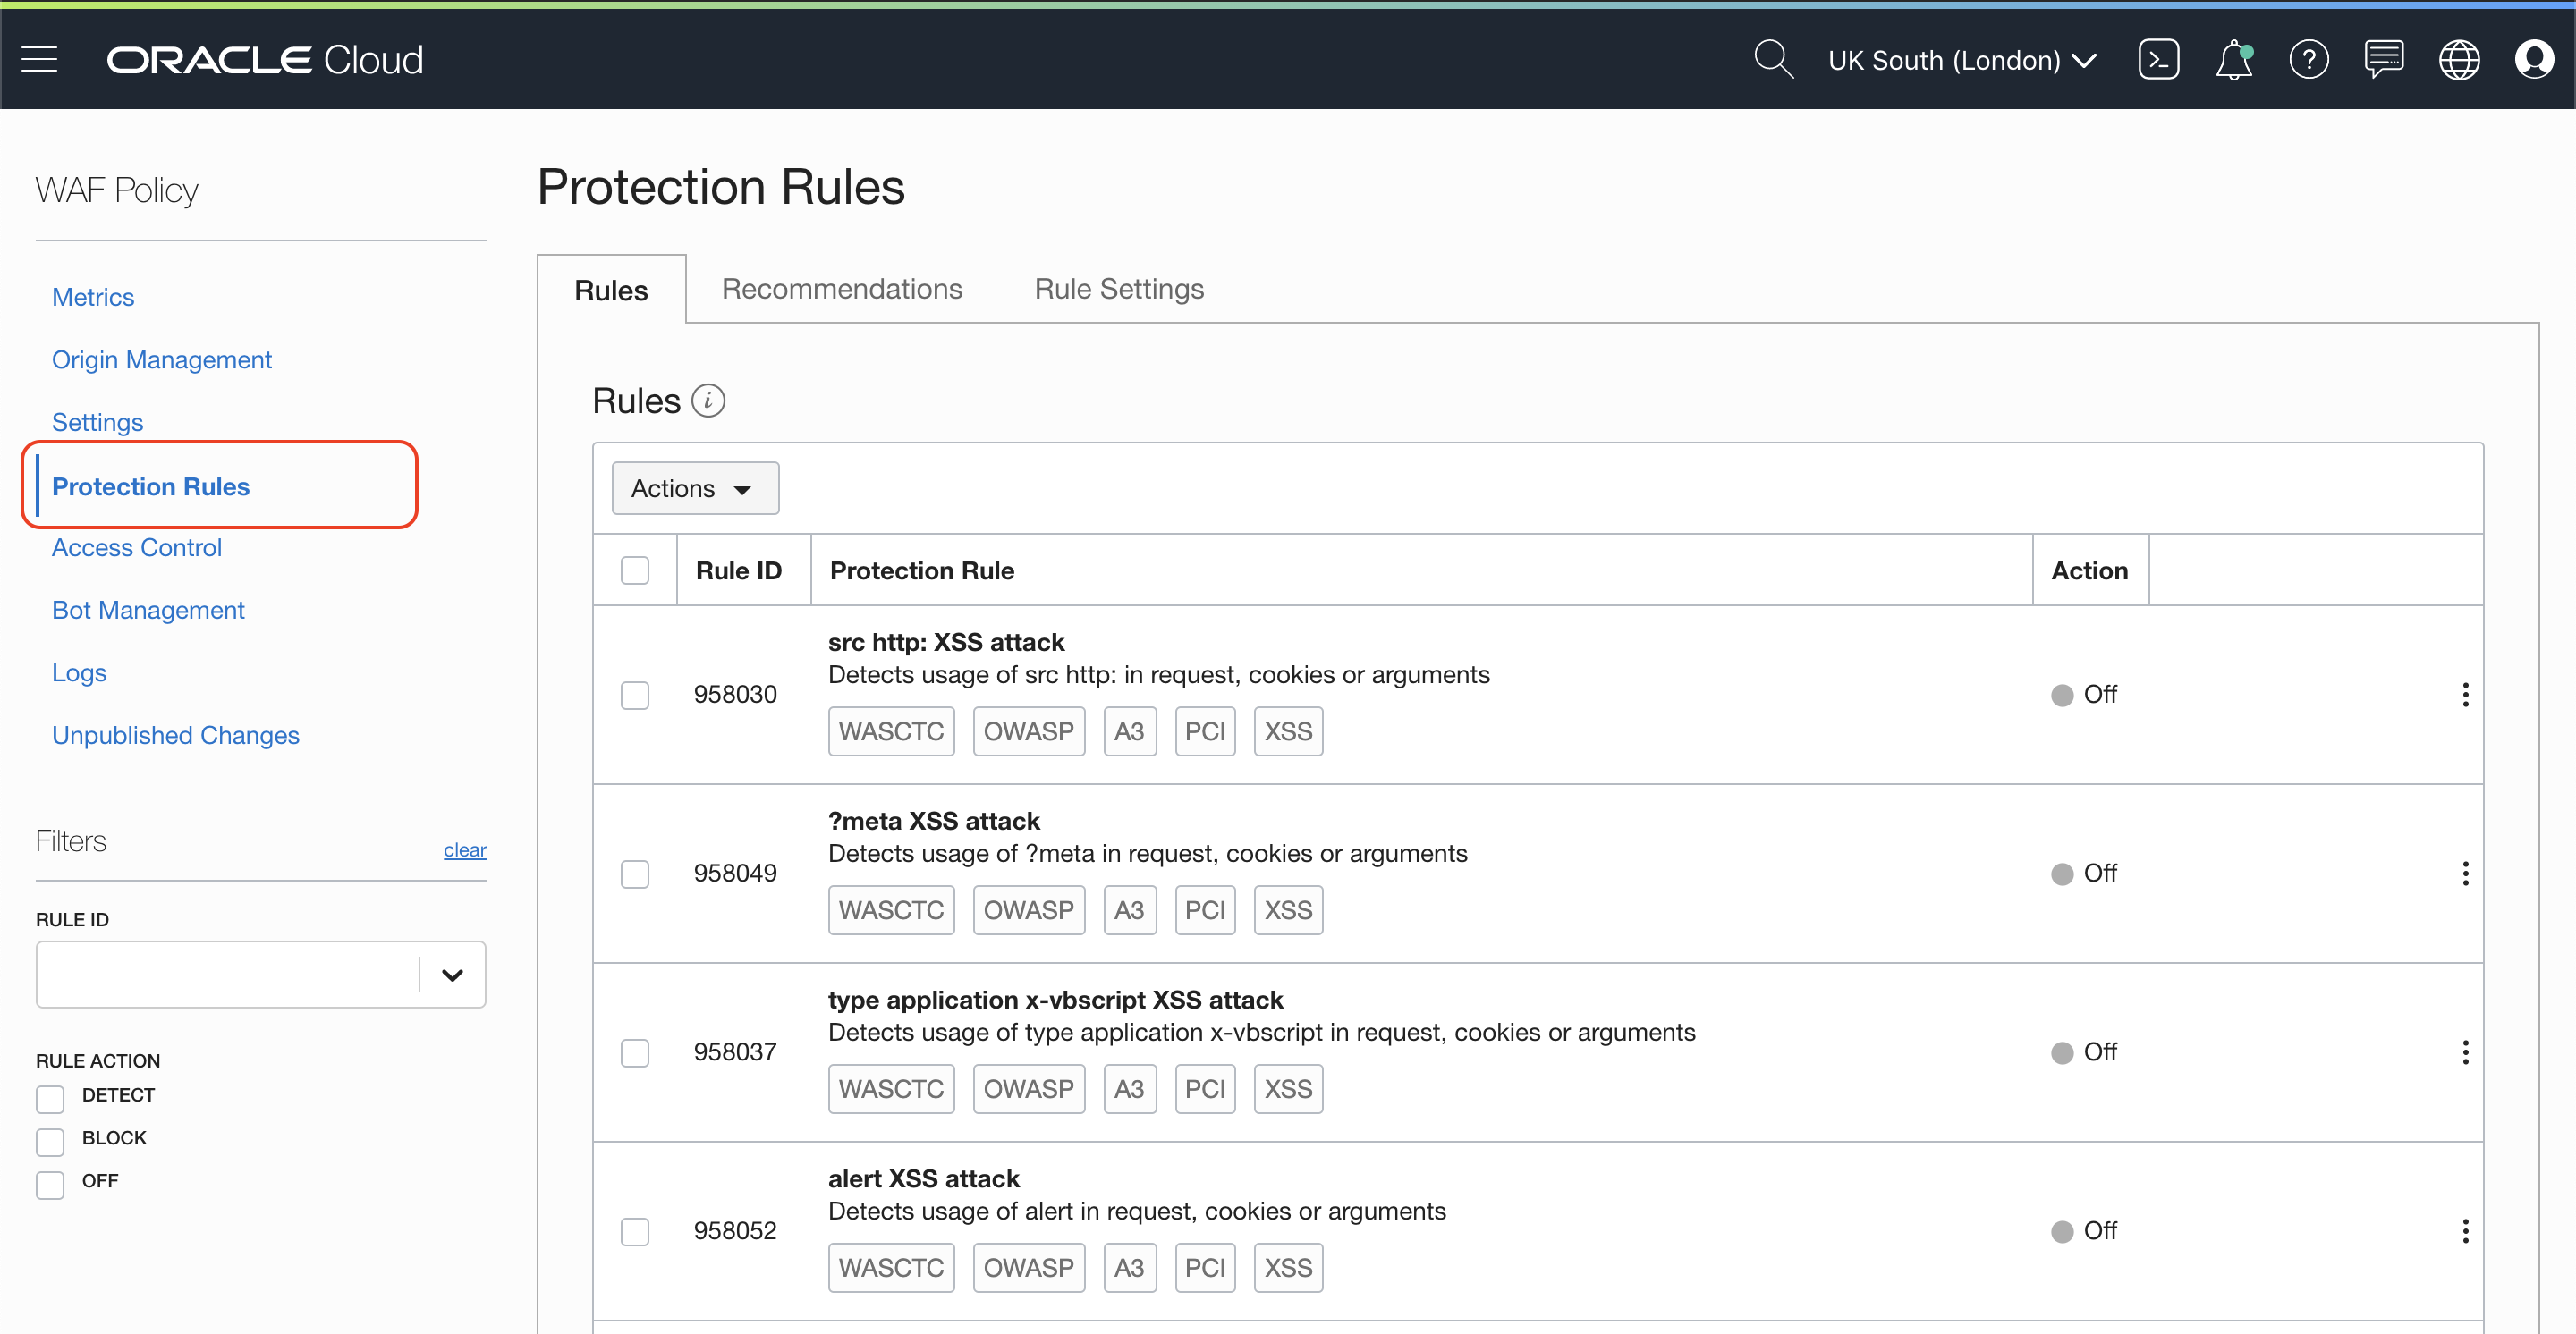Open the hamburger navigation menu

[x=40, y=60]
